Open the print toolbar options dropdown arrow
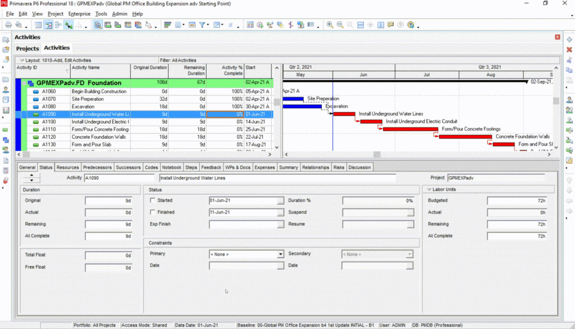Screen dimensions: 575x329 [26, 27]
